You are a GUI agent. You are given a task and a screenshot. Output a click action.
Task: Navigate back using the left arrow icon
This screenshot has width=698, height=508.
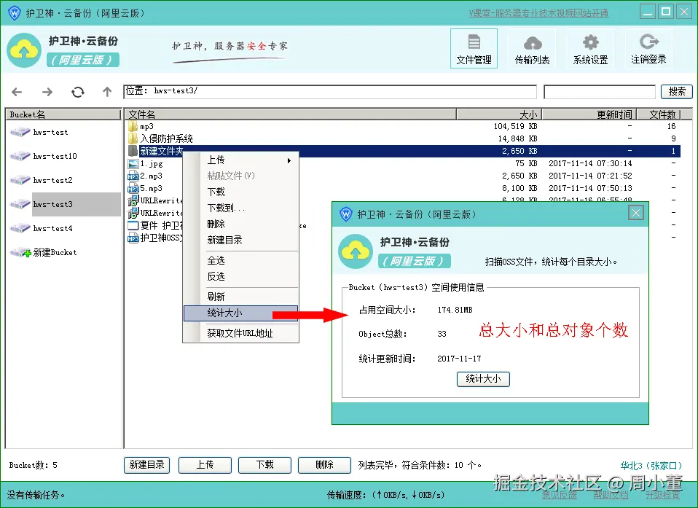(17, 92)
